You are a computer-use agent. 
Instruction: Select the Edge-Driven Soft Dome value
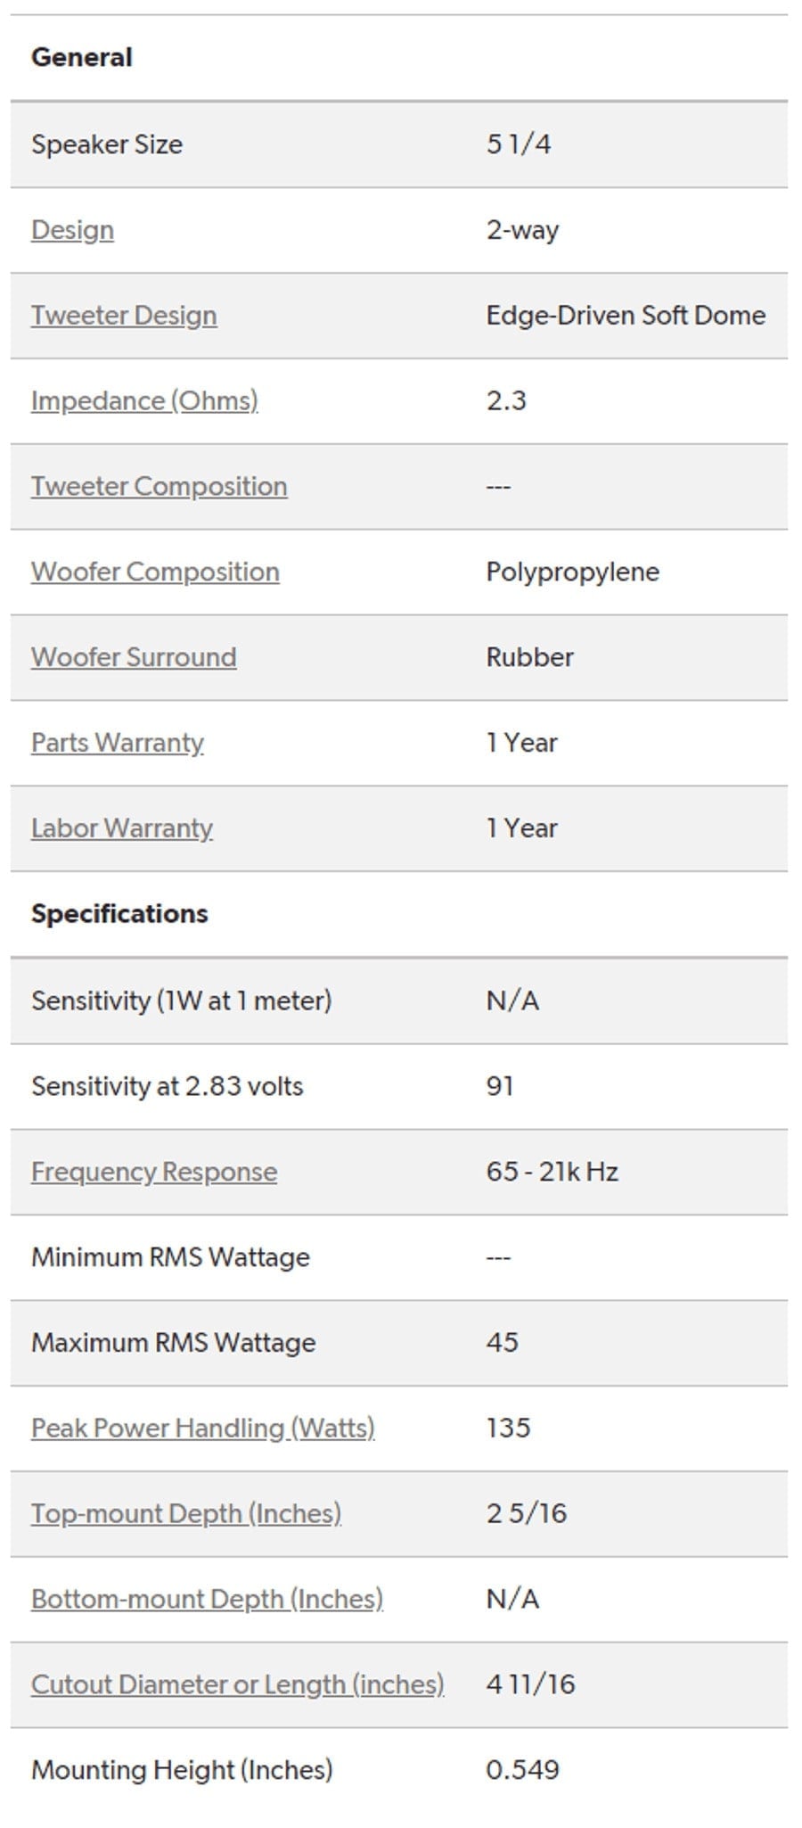626,316
